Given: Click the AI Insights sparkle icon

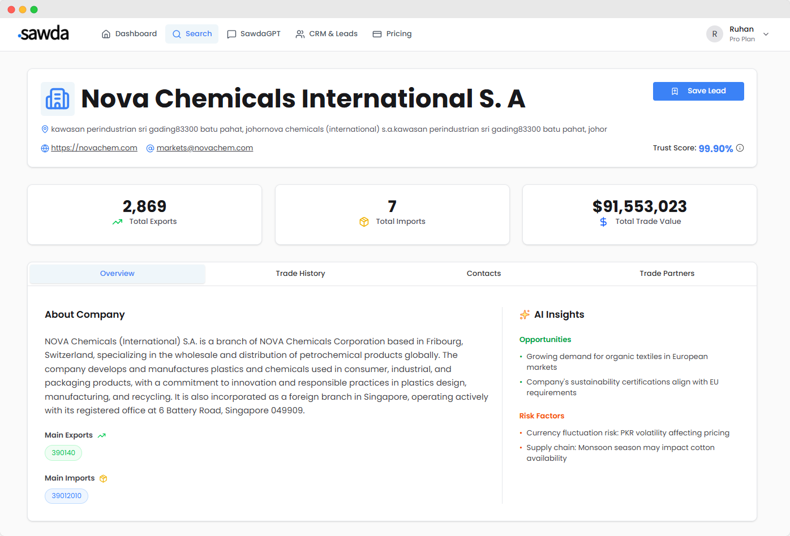Looking at the screenshot, I should 525,315.
